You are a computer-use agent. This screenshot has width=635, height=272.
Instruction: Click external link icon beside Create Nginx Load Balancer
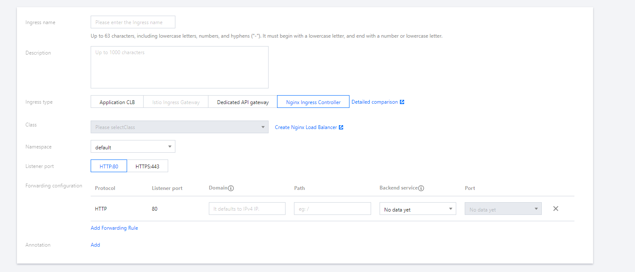pos(341,127)
